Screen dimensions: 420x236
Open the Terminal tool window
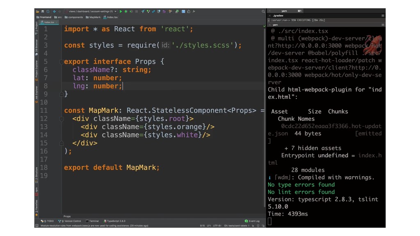[92, 221]
